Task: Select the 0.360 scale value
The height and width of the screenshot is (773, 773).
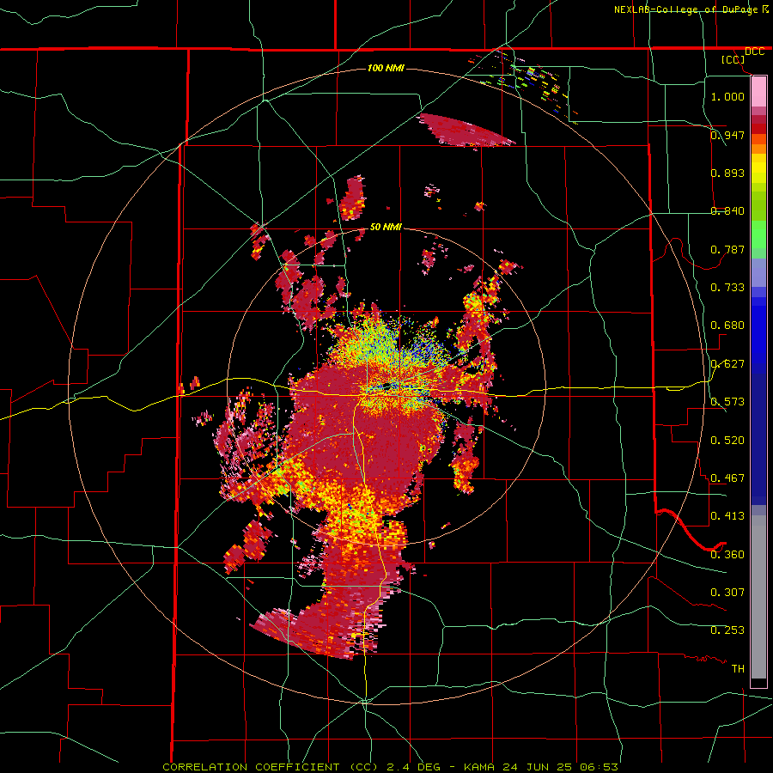Action: coord(727,554)
